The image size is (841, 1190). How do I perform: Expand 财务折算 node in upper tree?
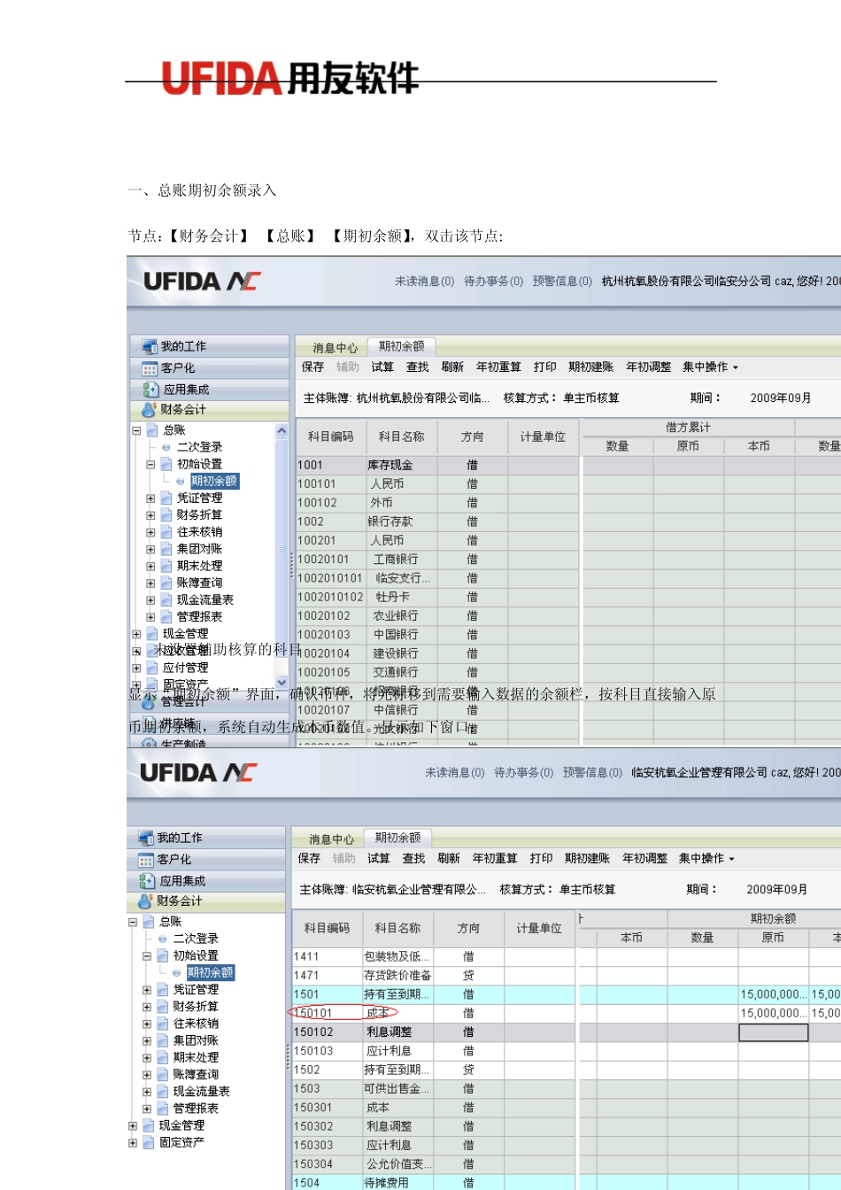click(x=150, y=515)
